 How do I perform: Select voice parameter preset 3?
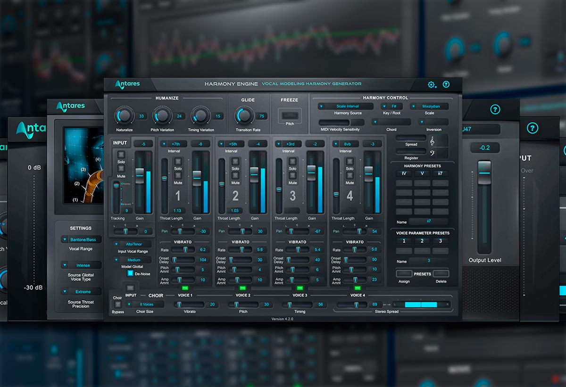click(x=440, y=241)
